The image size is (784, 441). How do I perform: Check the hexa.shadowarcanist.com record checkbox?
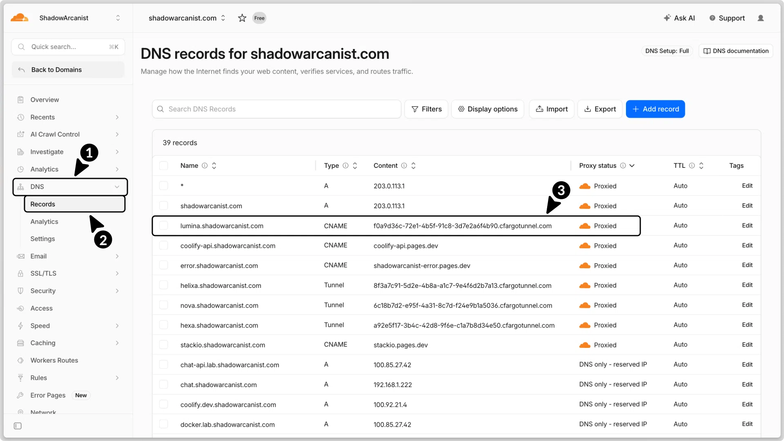[164, 325]
